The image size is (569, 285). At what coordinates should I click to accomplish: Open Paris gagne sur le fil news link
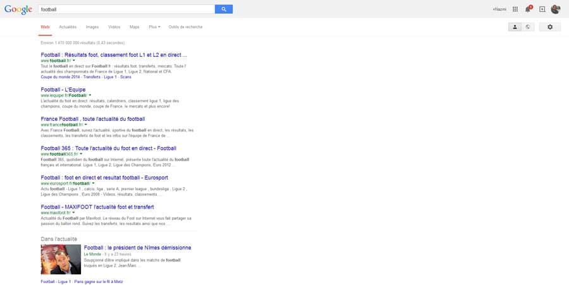82,282
